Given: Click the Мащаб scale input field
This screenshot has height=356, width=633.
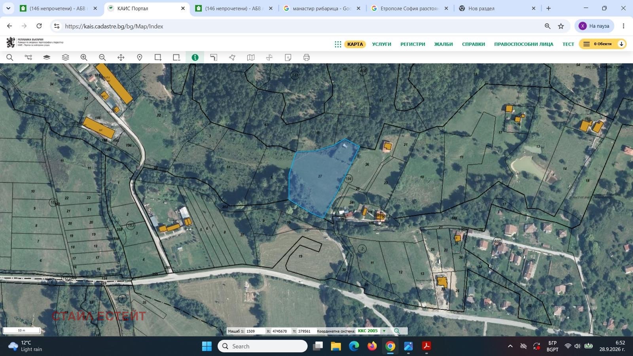Looking at the screenshot, I should 255,331.
